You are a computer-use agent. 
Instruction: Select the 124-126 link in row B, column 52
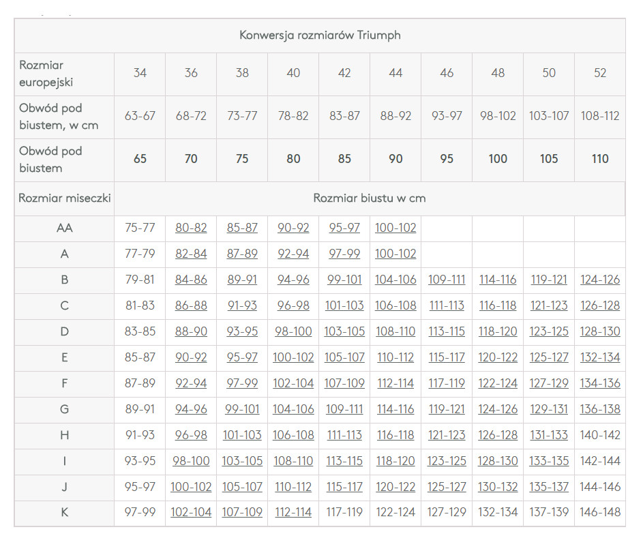pyautogui.click(x=600, y=280)
